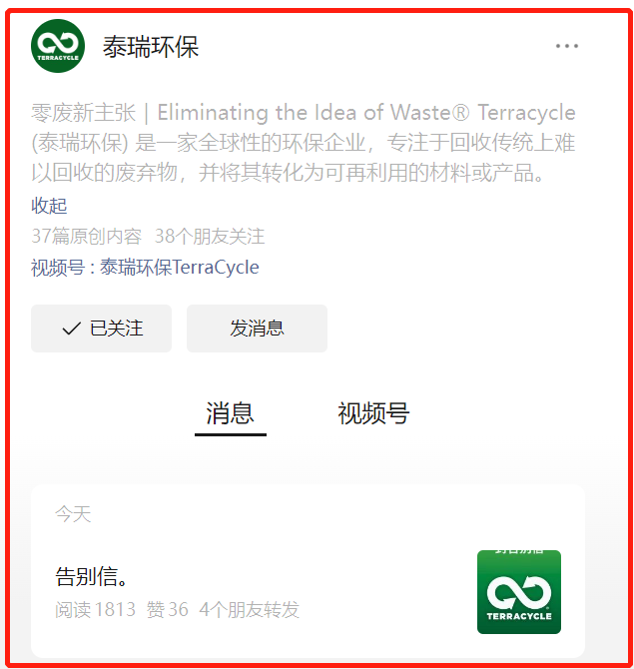View the 38个朋友关注 friends list

tap(210, 236)
